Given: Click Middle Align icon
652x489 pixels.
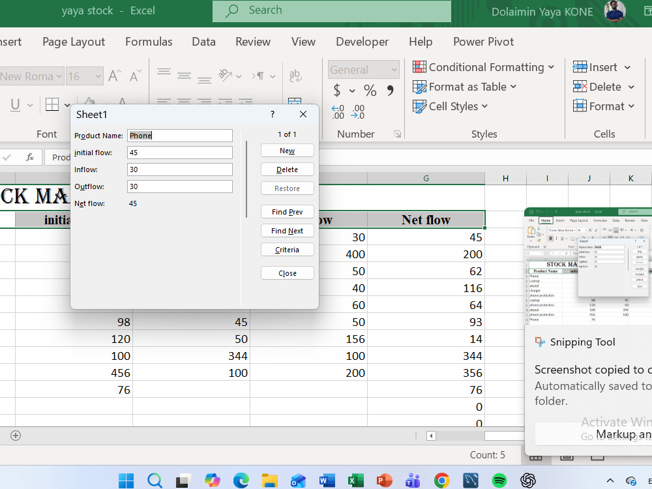Looking at the screenshot, I should 184,76.
